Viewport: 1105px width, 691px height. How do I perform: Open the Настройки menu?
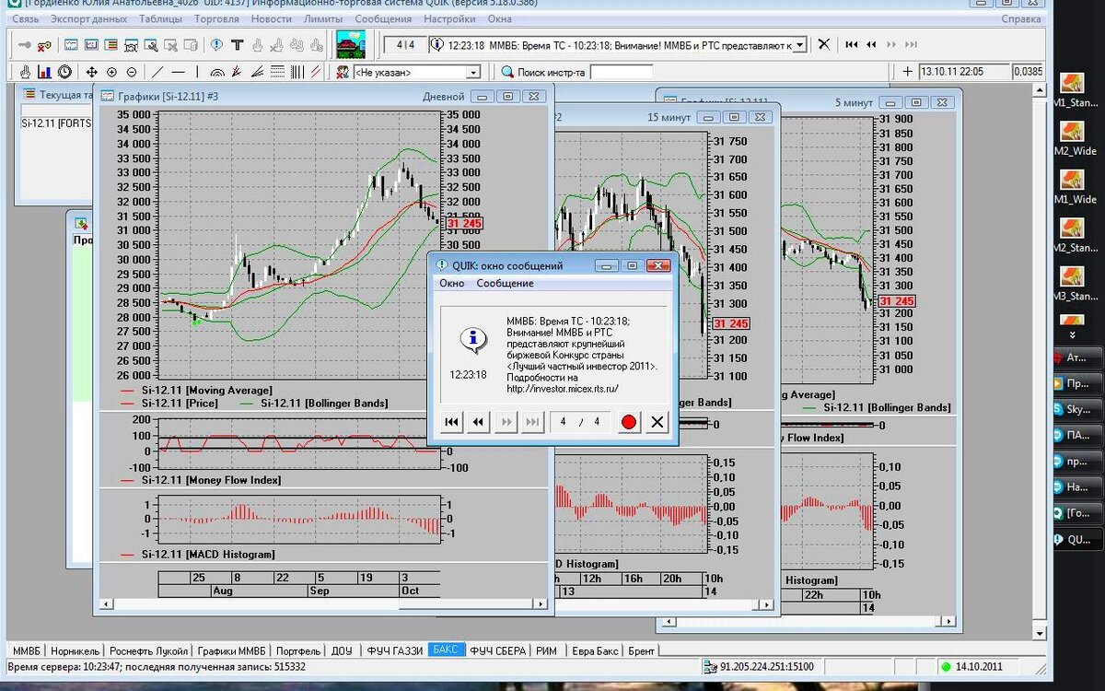pos(449,18)
